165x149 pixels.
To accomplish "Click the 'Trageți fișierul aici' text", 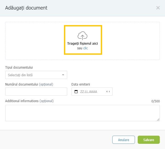I will pos(82,43).
